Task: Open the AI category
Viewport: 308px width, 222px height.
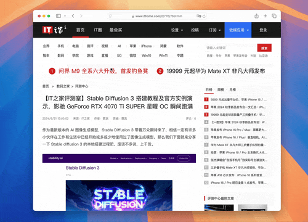Action: [120, 46]
